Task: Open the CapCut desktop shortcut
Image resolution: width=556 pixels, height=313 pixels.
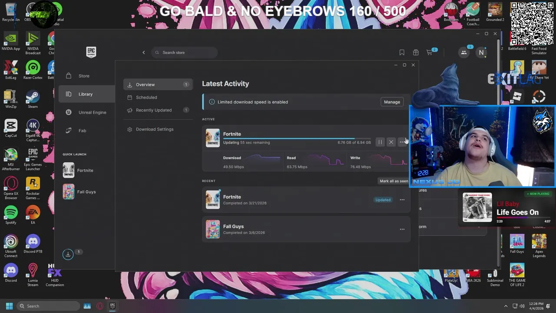Action: tap(11, 128)
